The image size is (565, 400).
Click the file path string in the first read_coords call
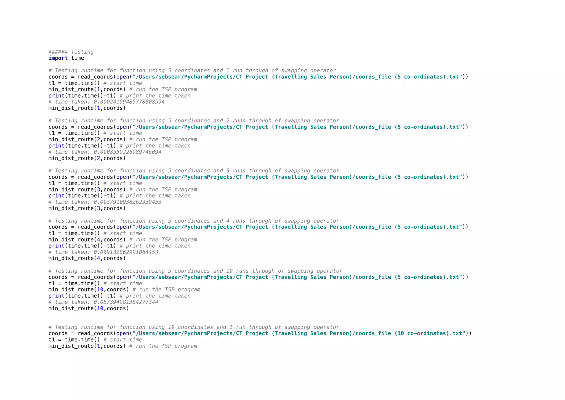[x=297, y=77]
